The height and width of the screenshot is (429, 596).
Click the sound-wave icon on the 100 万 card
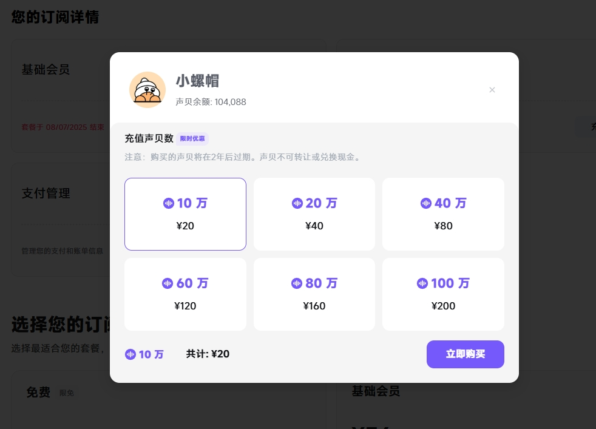click(422, 283)
